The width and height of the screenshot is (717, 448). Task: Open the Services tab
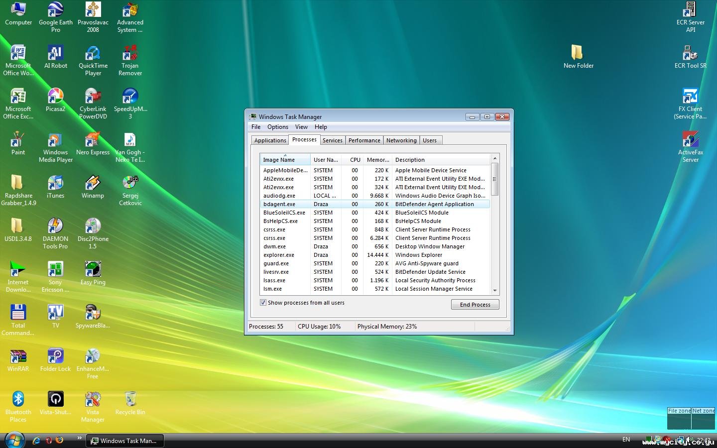(x=332, y=140)
